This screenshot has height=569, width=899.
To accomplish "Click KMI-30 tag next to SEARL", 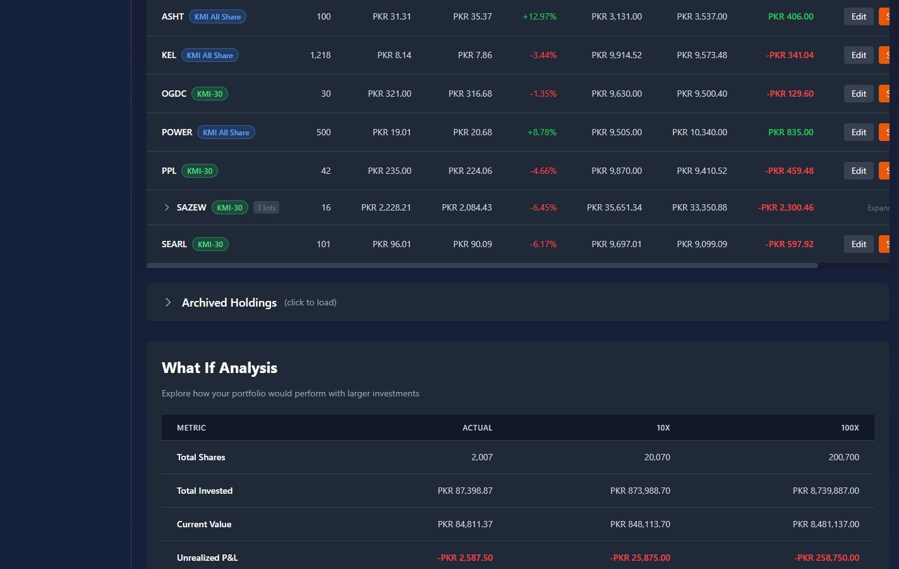I will pyautogui.click(x=210, y=244).
